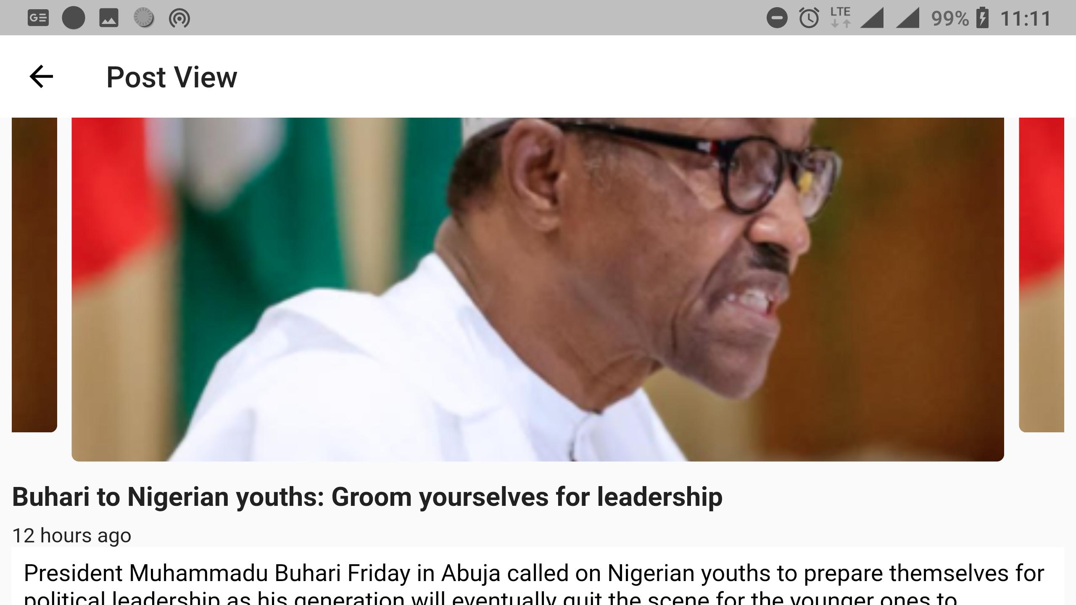
Task: Tap the loading spinner status icon
Action: pyautogui.click(x=144, y=18)
